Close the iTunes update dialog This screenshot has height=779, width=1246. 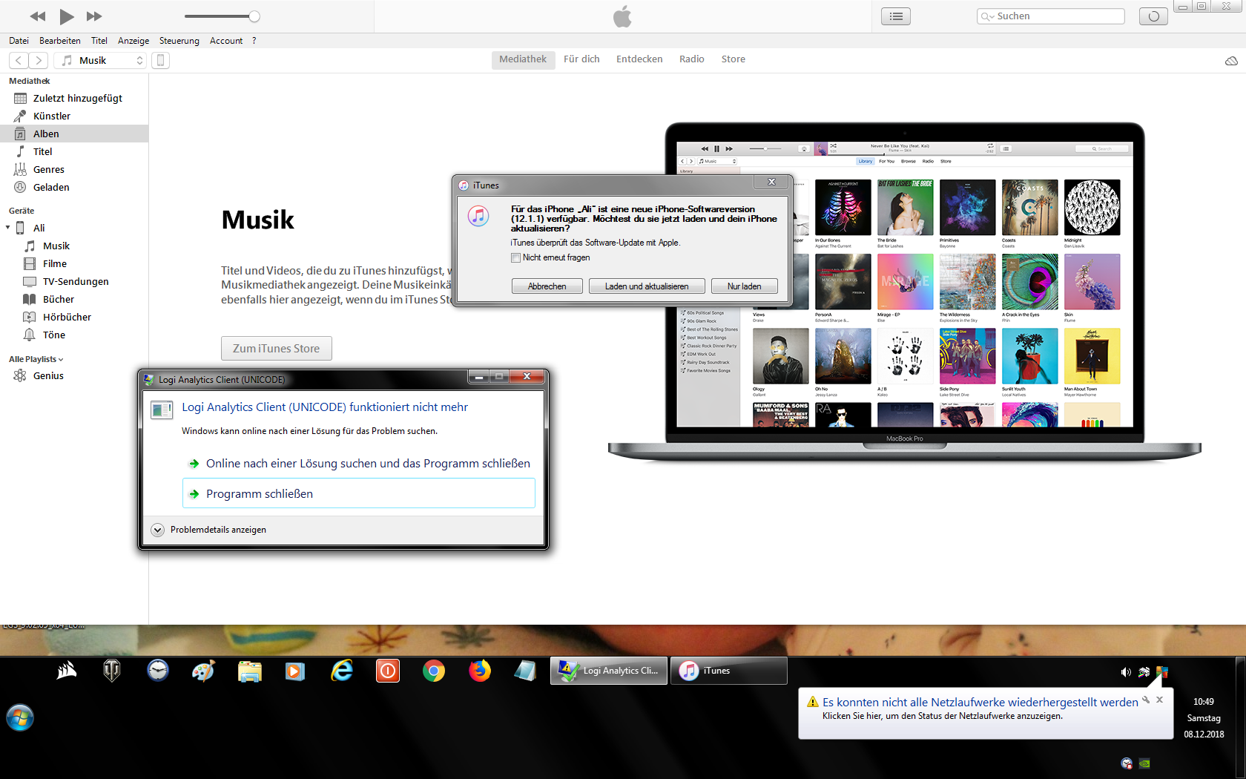[x=771, y=182]
